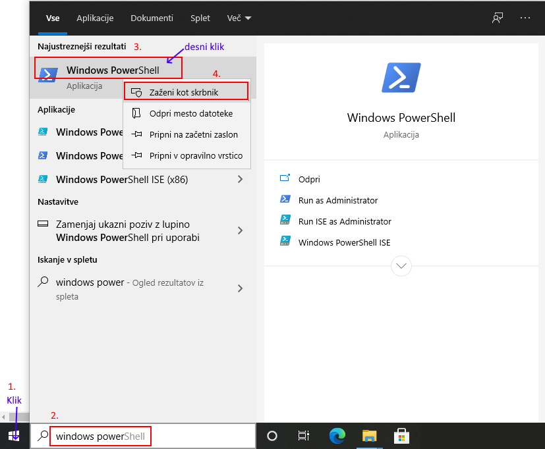
Task: Open the Več dropdown
Action: pos(239,18)
